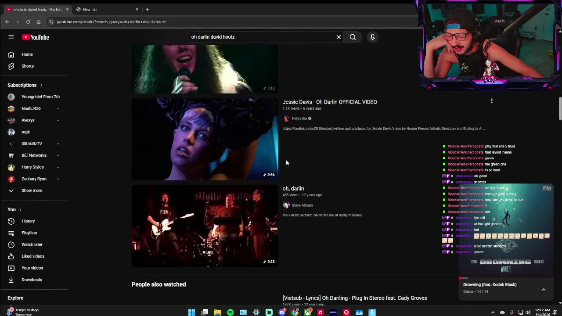Click the browser address bar URL
The height and width of the screenshot is (316, 562).
(x=112, y=22)
